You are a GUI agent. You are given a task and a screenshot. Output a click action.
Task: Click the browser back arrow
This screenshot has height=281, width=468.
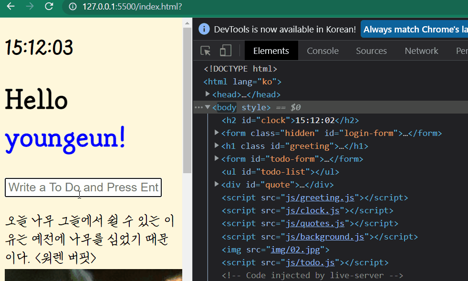click(10, 7)
